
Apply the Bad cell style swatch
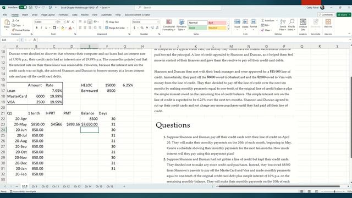click(x=217, y=23)
